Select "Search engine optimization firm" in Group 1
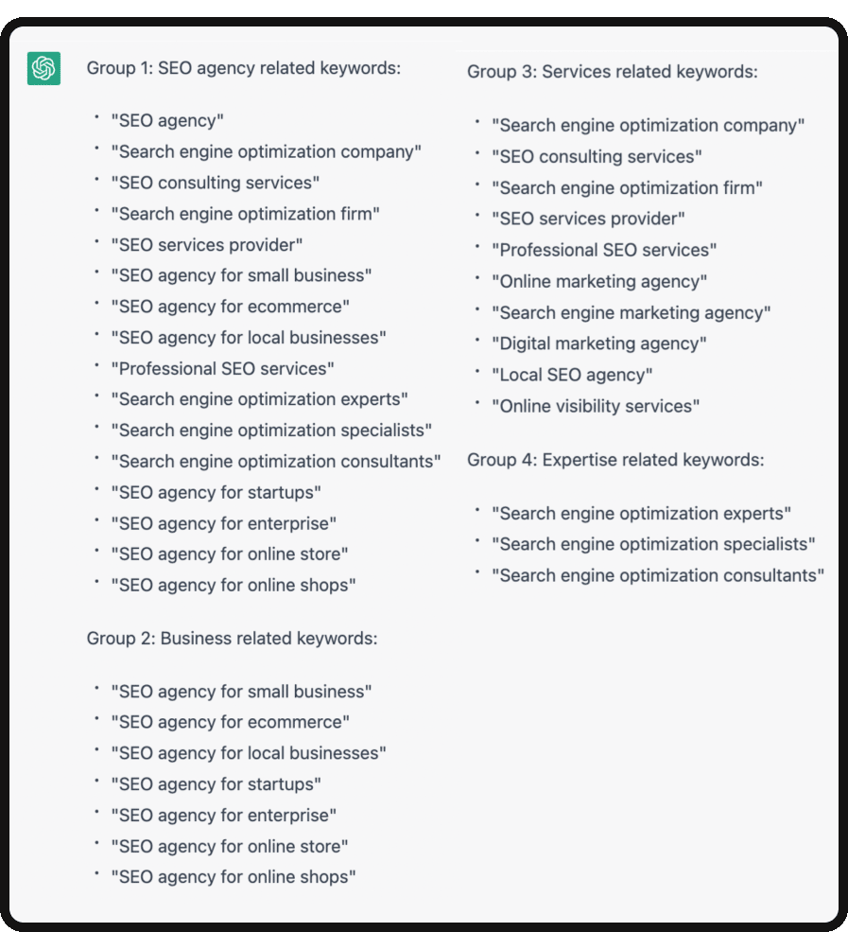 pos(245,214)
